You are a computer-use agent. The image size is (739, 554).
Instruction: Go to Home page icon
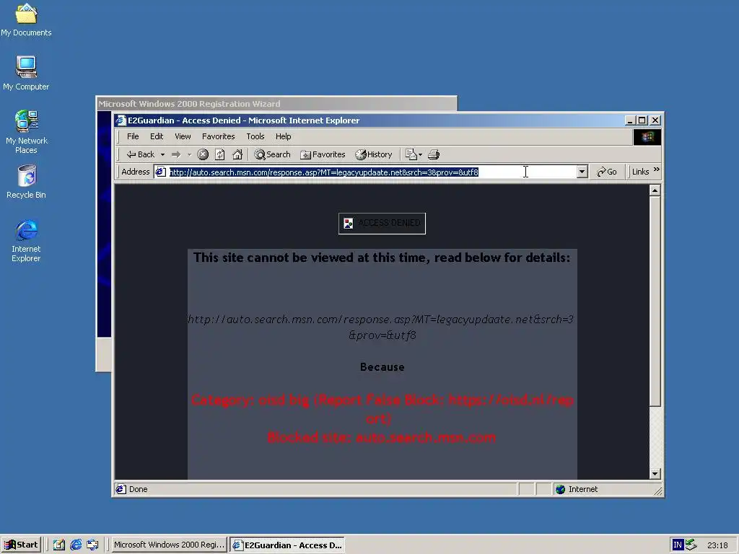237,154
